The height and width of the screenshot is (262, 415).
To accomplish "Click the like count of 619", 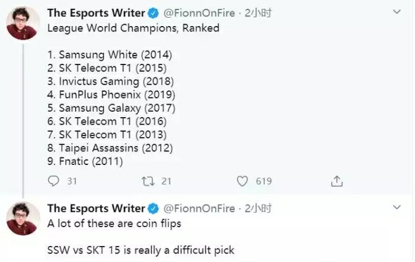I will 263,181.
